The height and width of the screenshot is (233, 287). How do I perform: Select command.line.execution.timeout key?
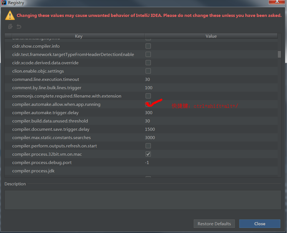(46, 79)
